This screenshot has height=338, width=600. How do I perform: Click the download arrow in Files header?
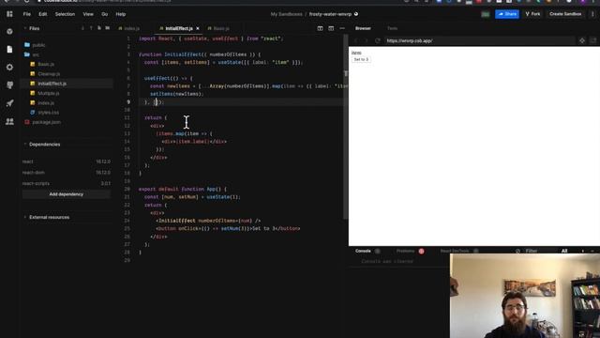pos(82,28)
